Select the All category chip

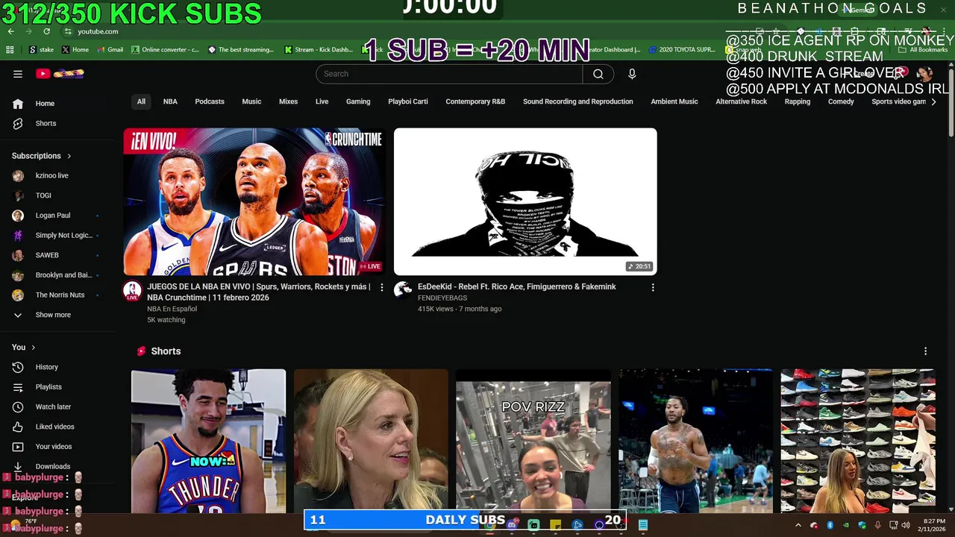pyautogui.click(x=141, y=101)
